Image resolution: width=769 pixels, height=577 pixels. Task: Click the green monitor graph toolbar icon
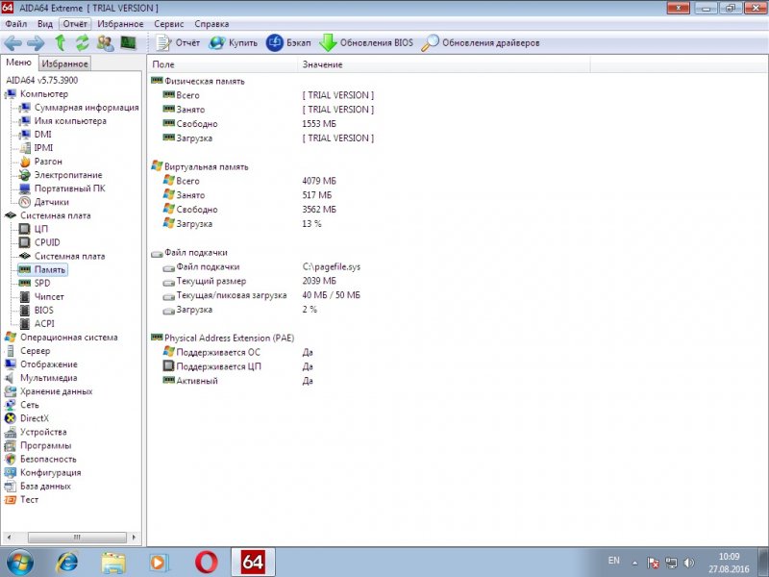(127, 43)
